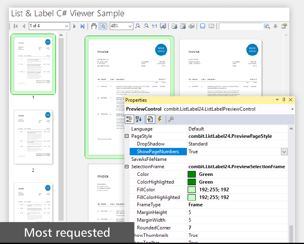Start search with find icon
Viewport: 304px width, 244px height.
[x=267, y=26]
